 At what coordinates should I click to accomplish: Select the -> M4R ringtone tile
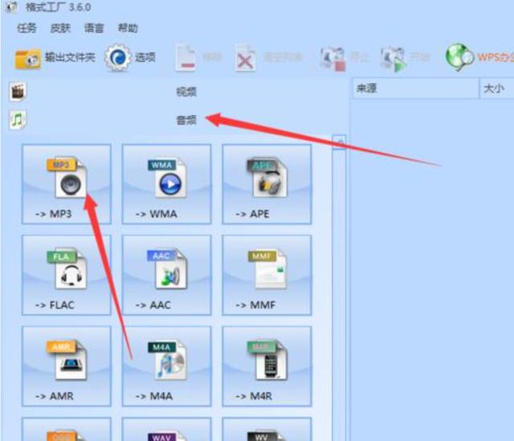(267, 366)
